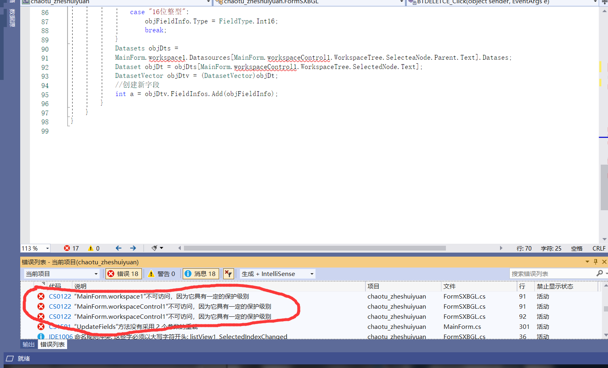Toggle the 警告 0 warnings filter
This screenshot has width=608, height=368.
162,274
